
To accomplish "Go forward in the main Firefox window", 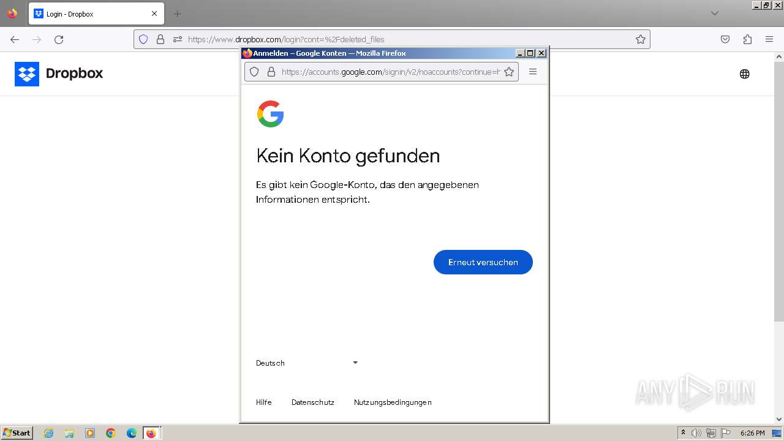I will point(37,39).
